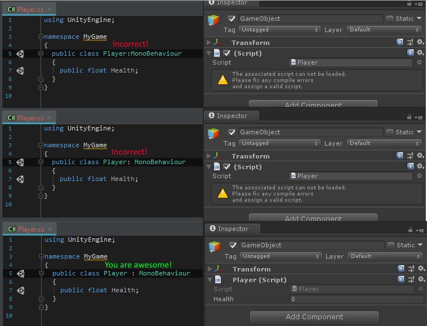The width and height of the screenshot is (427, 326).
Task: Open the Transform gear settings in the middle Inspector
Action: (x=420, y=155)
